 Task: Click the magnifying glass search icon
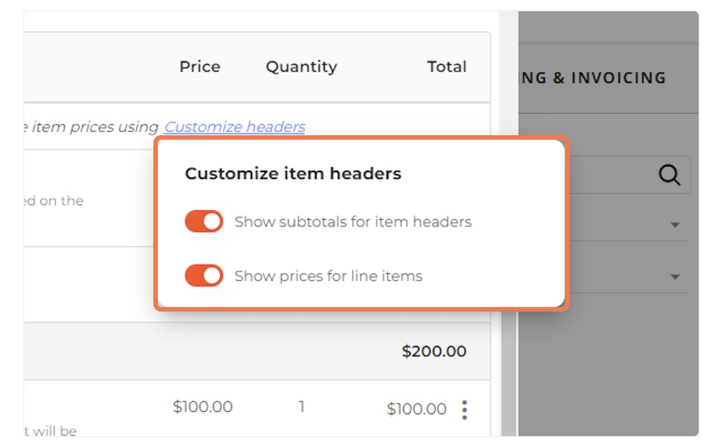tap(669, 175)
